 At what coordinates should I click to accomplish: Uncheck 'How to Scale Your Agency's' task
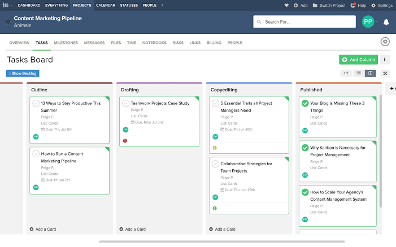pos(305,192)
